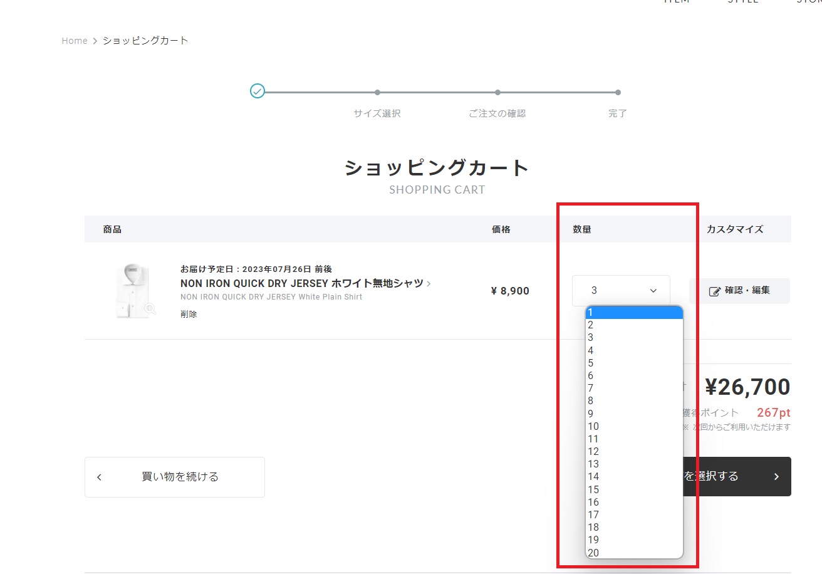Screen dimensions: 822x574
Task: Choose quantity 11 from the list
Action: coord(634,439)
